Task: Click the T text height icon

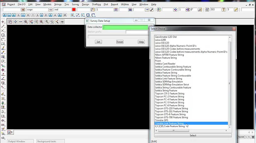Action: [x=224, y=10]
